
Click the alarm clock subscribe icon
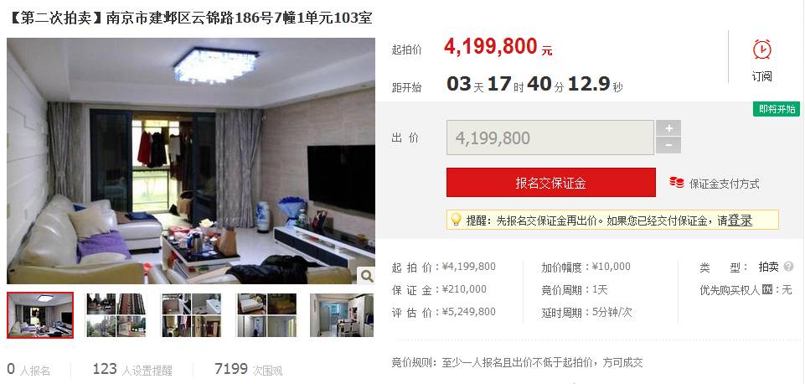pyautogui.click(x=762, y=49)
